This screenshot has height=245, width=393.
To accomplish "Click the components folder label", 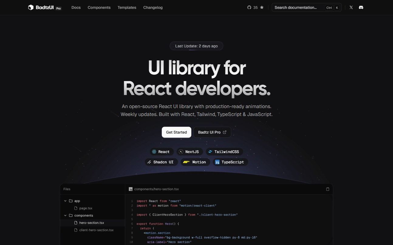I will pos(84,216).
